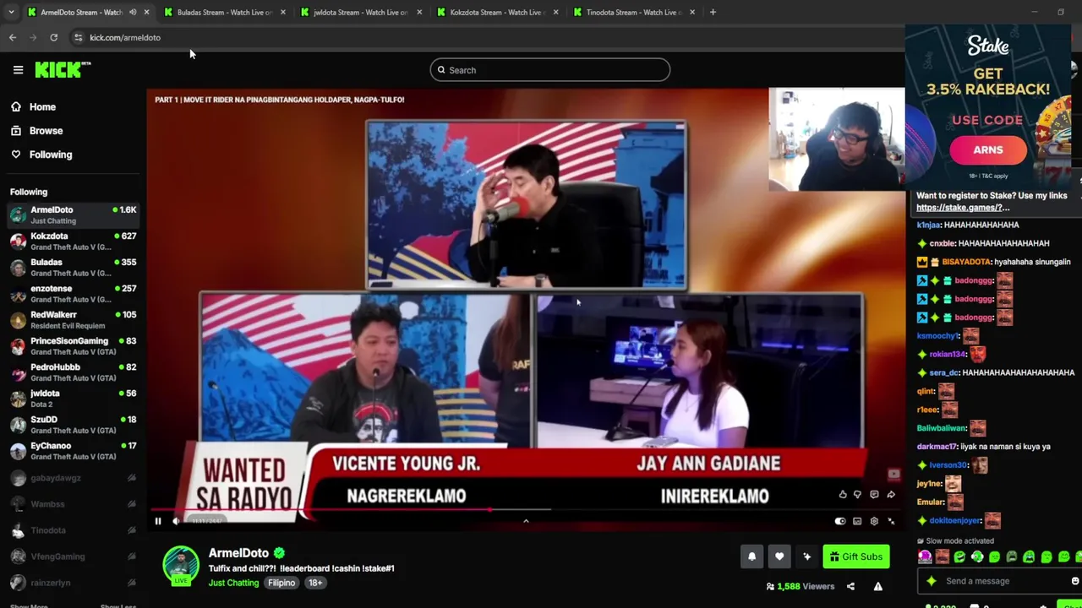Expand the player chevron up arrow
This screenshot has width=1082, height=608.
(526, 521)
